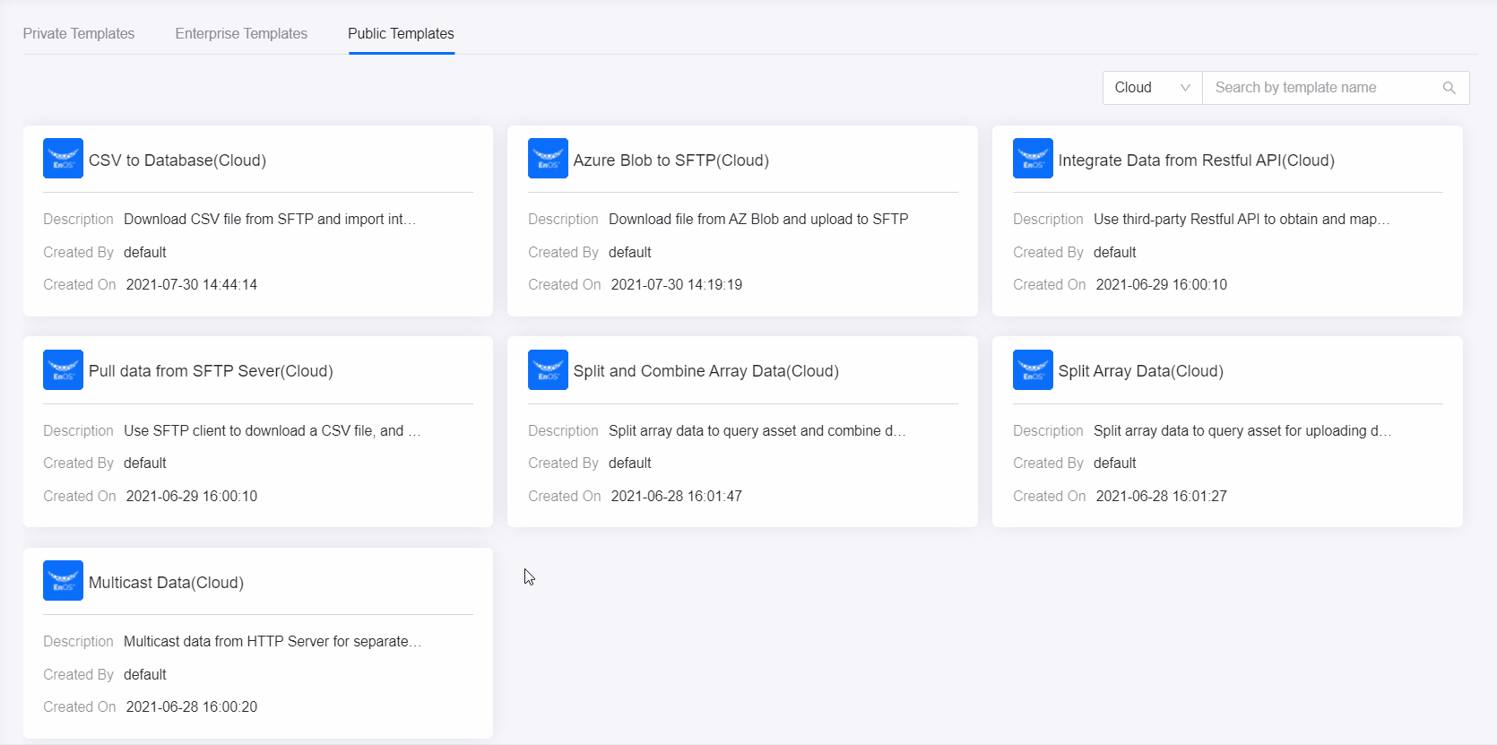Open the Split Array Data(Cloud) title

[1140, 371]
